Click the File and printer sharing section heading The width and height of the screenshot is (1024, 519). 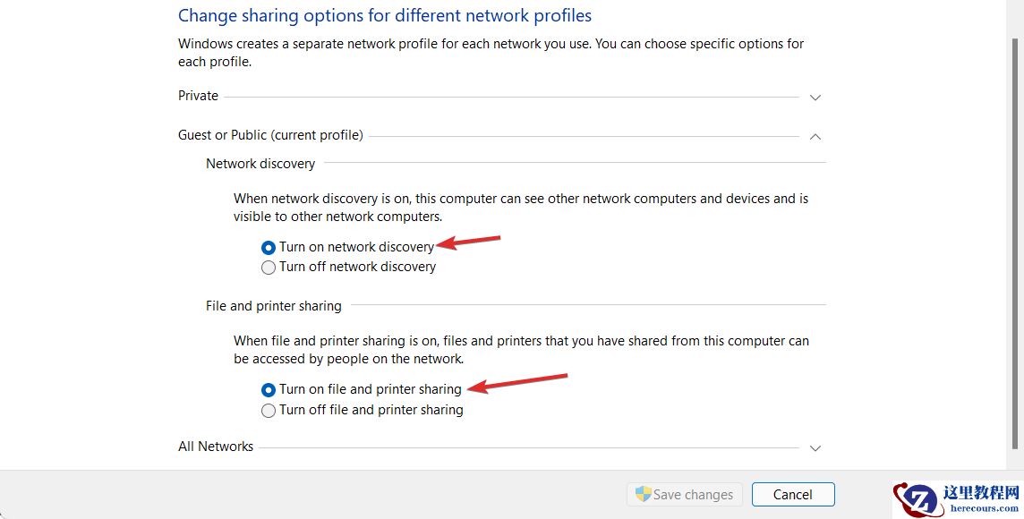click(x=274, y=306)
